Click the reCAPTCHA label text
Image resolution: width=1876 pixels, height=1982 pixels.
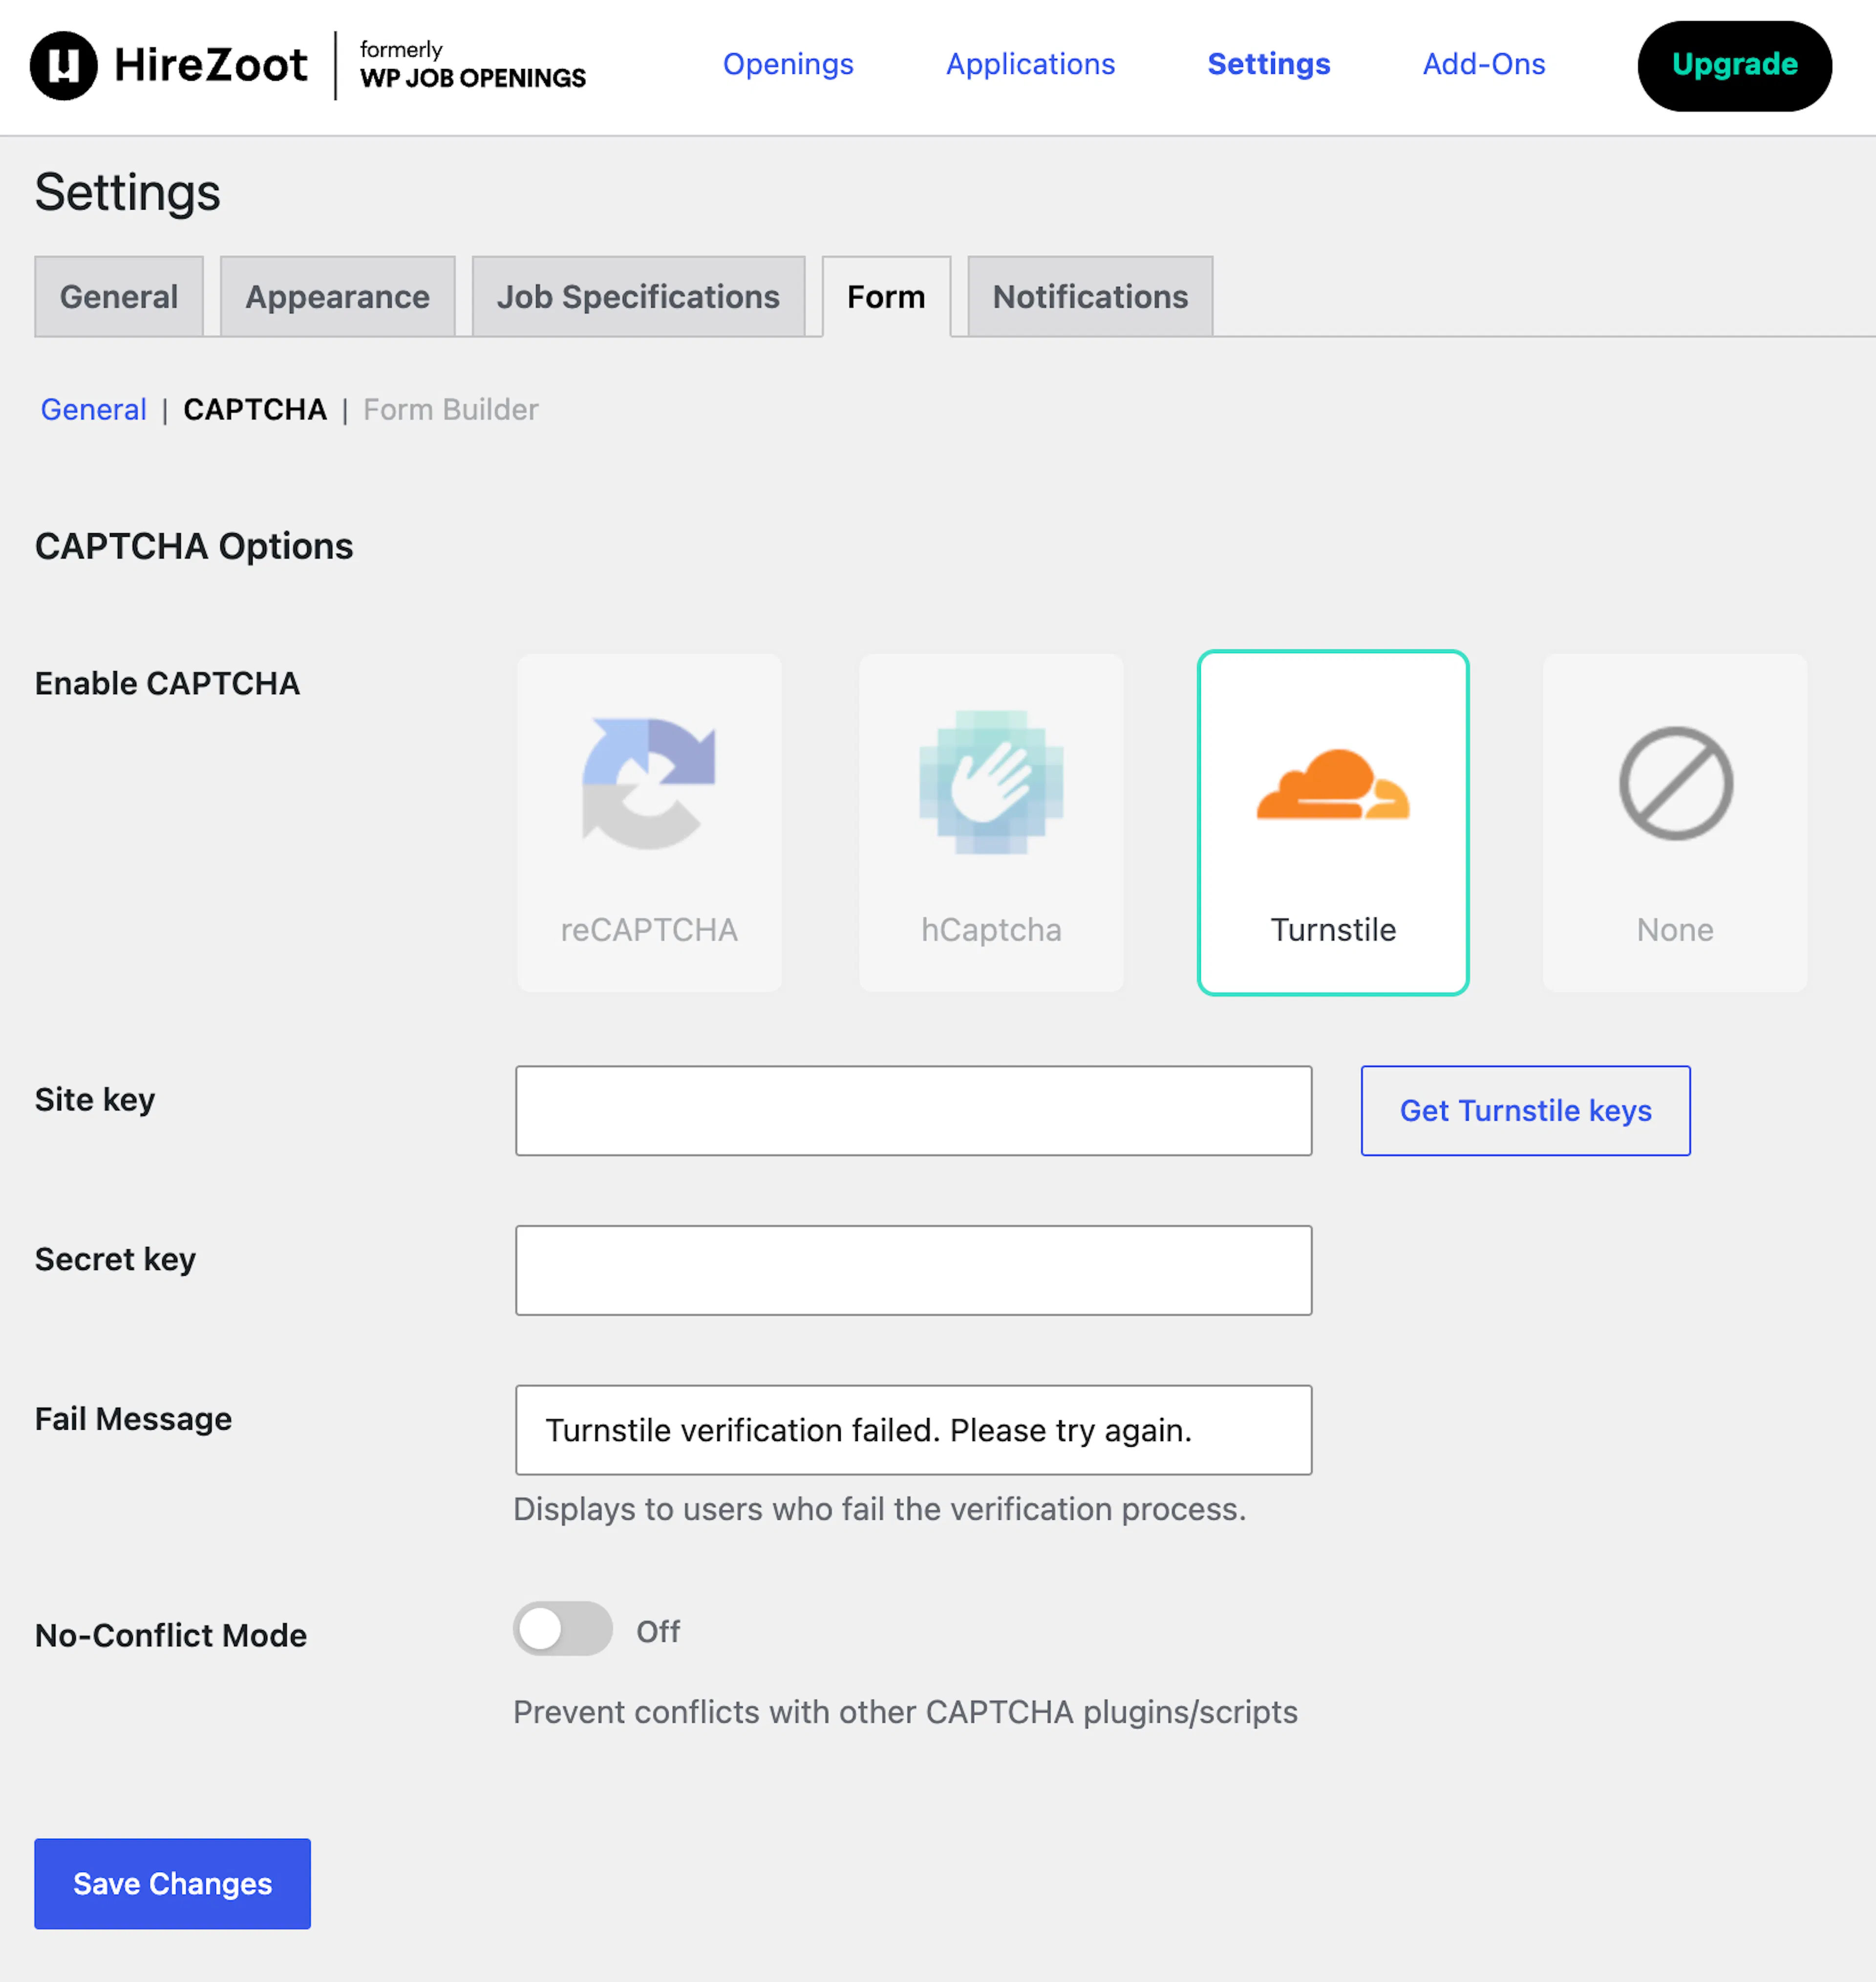point(649,931)
